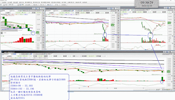Click the 09:30:29 clock widget
The height and width of the screenshot is (100, 175).
(x=147, y=4)
